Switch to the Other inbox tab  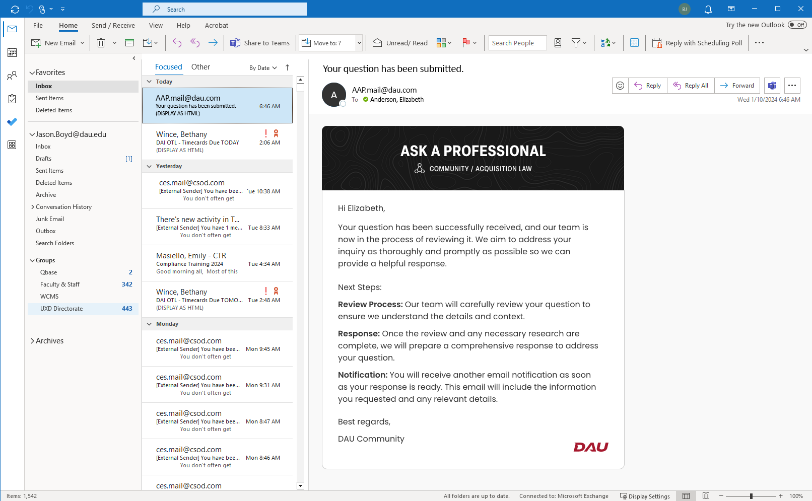tap(200, 67)
